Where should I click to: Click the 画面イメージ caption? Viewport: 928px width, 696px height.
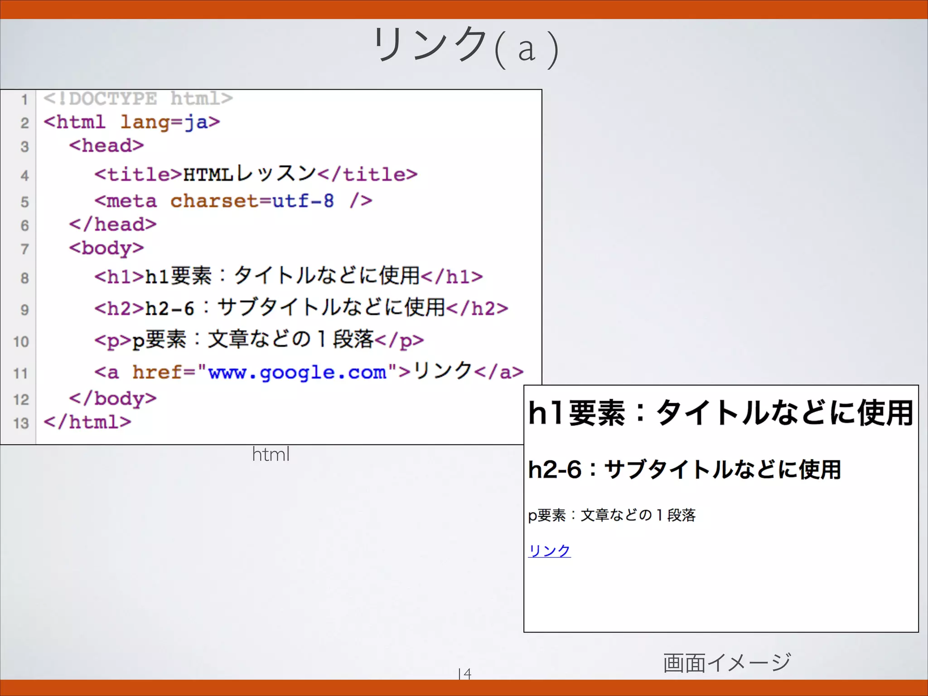tap(727, 662)
